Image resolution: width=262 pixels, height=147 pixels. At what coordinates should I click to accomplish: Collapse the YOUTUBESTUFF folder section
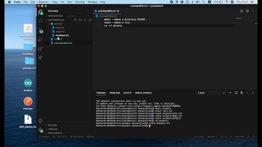pos(56,20)
